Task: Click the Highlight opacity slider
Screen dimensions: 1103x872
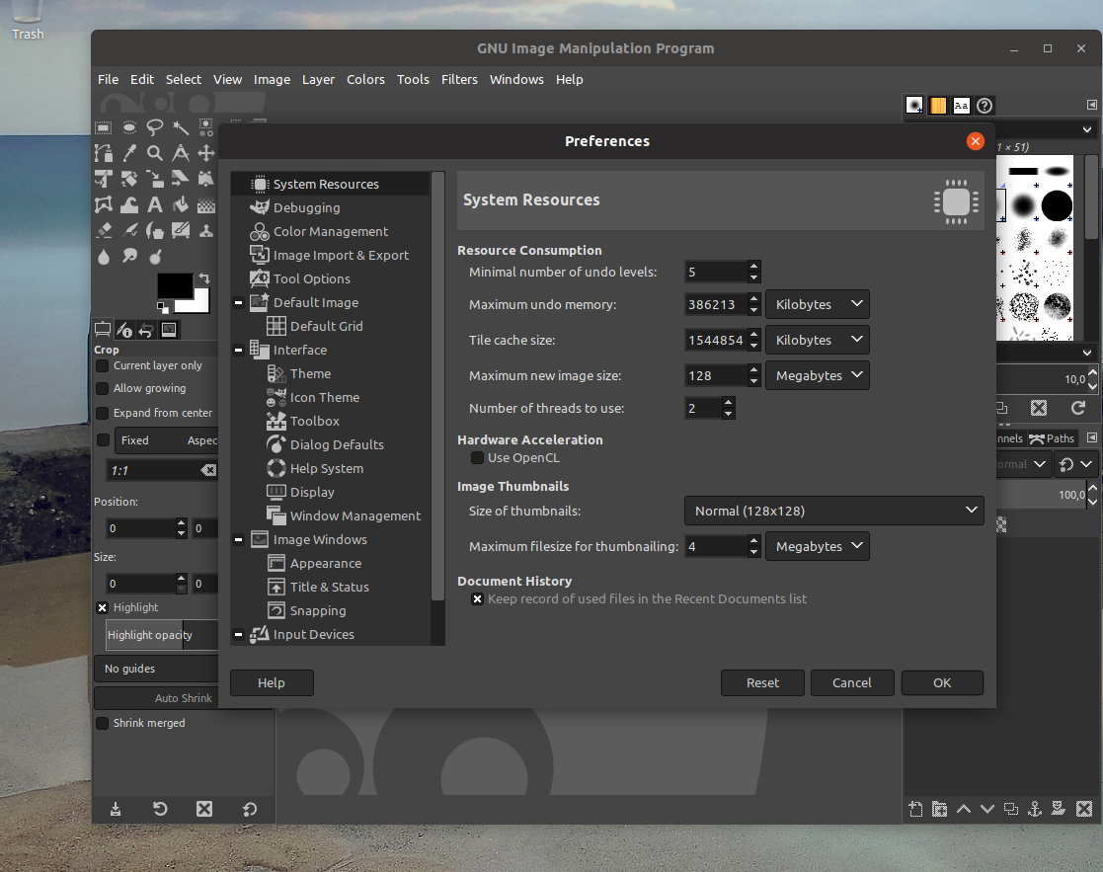Action: point(162,635)
